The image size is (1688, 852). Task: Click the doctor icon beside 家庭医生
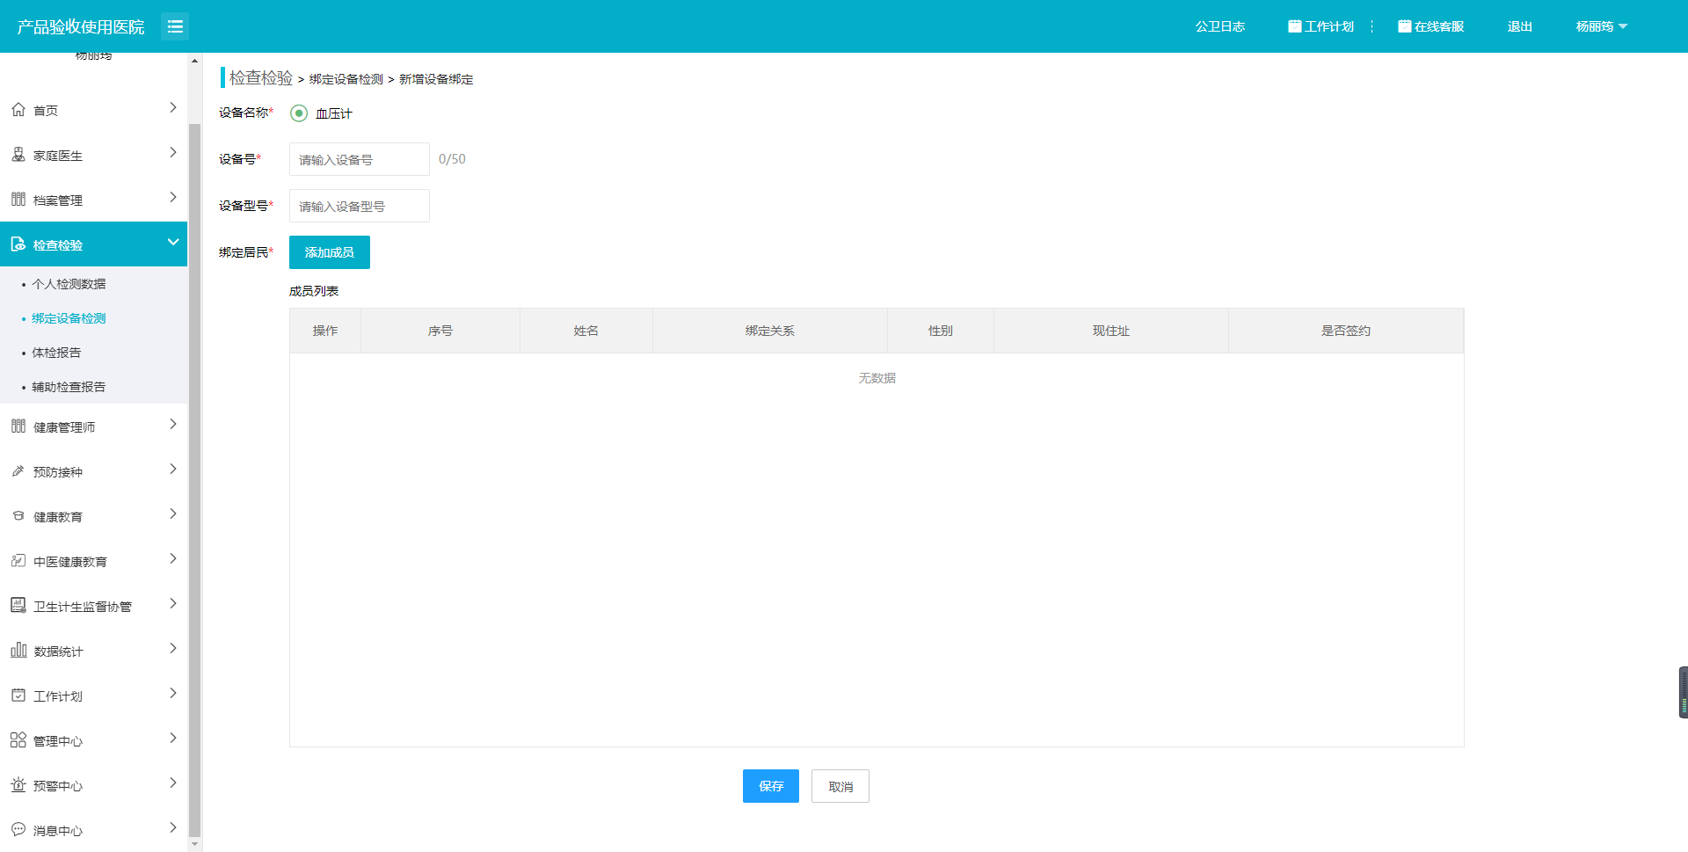click(18, 155)
